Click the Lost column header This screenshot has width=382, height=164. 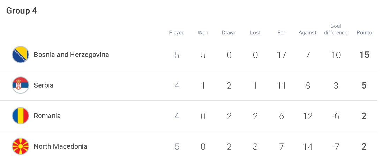(255, 33)
